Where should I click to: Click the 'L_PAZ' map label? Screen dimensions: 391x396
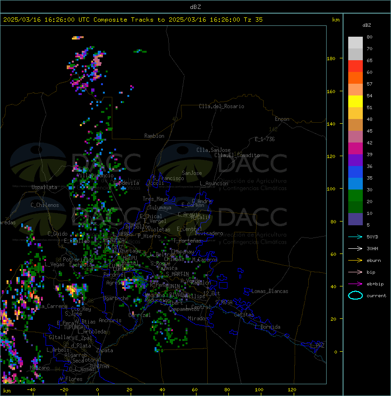pyautogui.click(x=317, y=346)
